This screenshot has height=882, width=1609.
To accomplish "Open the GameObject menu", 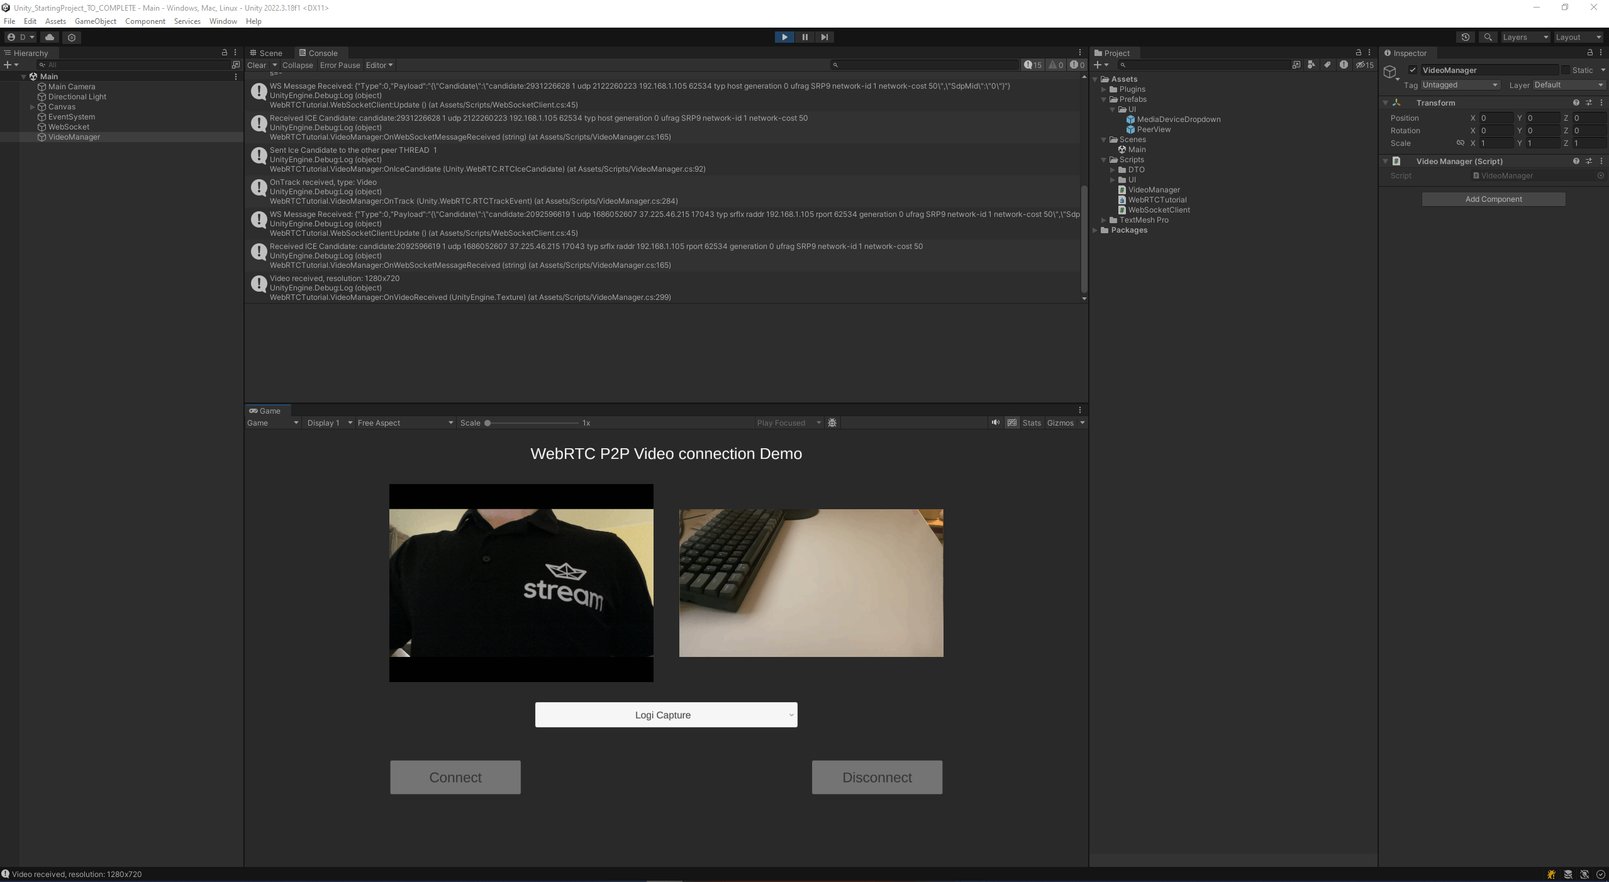I will pos(95,21).
